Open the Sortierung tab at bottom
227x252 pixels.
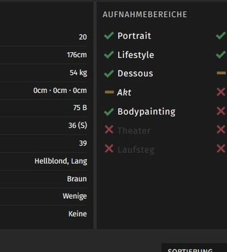[x=190, y=250]
